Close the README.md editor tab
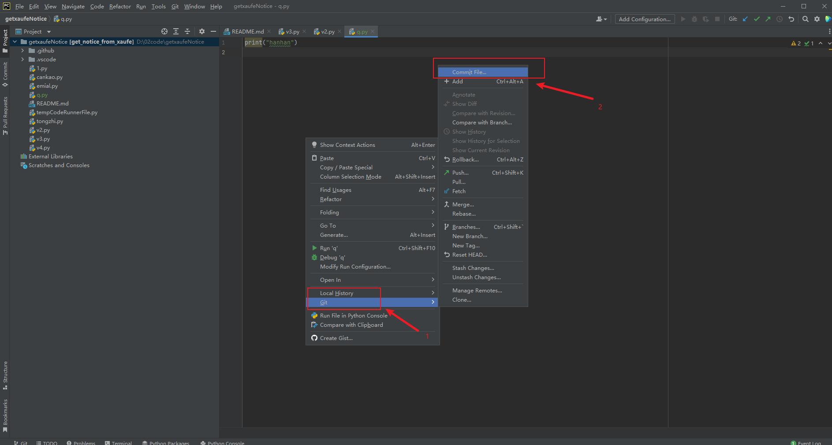The height and width of the screenshot is (445, 832). pyautogui.click(x=269, y=31)
